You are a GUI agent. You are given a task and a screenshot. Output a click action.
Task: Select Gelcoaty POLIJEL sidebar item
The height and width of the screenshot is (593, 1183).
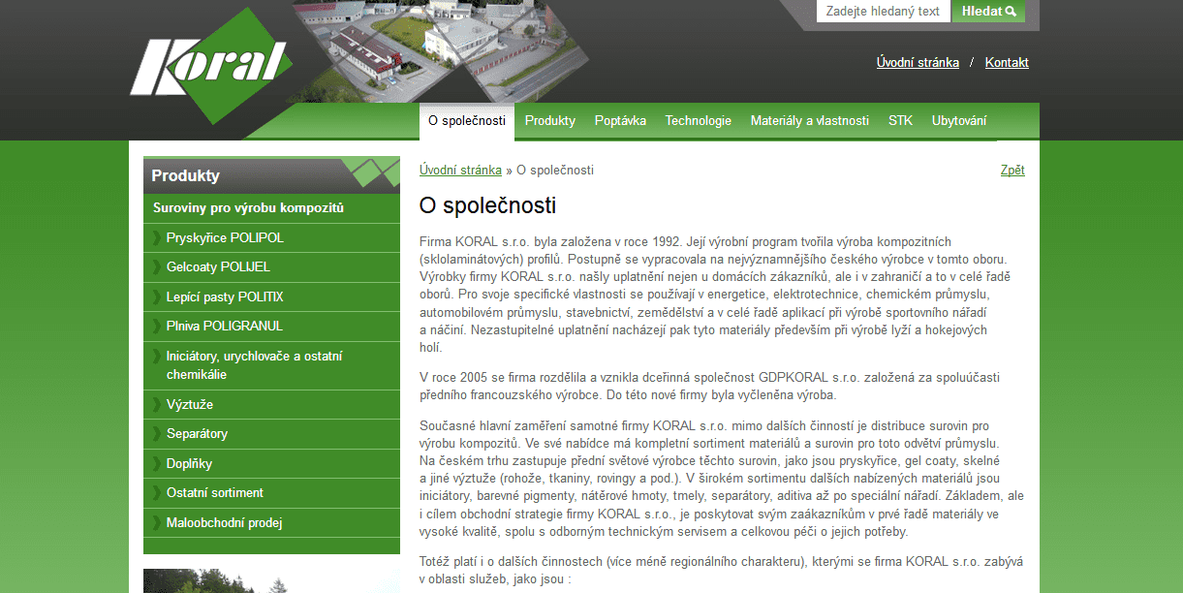click(271, 267)
